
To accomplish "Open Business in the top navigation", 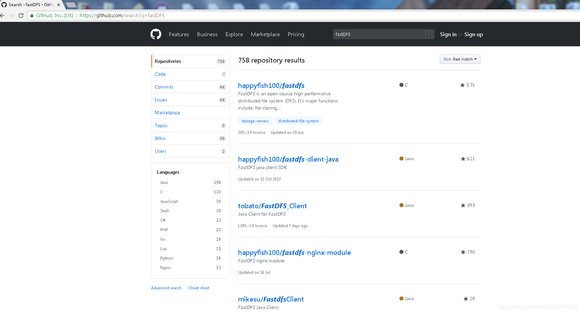I will (207, 34).
